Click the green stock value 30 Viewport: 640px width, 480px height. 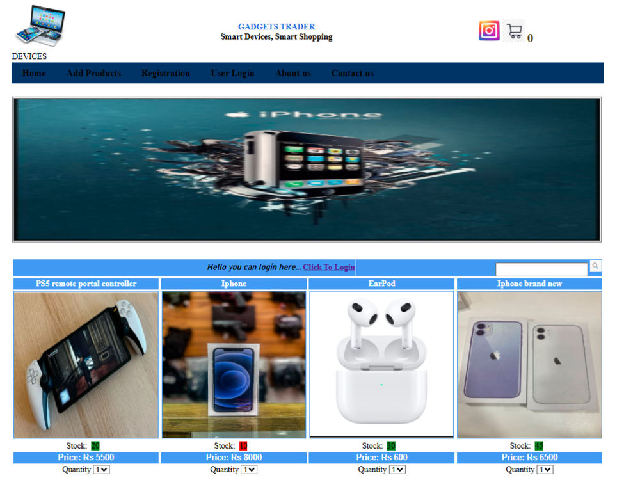tap(391, 445)
